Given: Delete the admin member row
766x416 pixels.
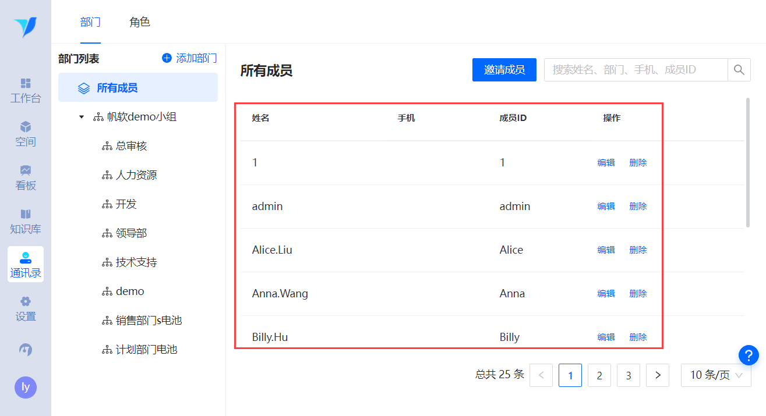Looking at the screenshot, I should [638, 207].
